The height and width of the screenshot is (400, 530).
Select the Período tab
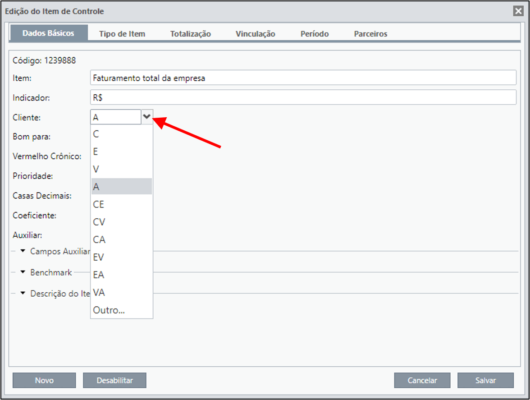(x=315, y=34)
